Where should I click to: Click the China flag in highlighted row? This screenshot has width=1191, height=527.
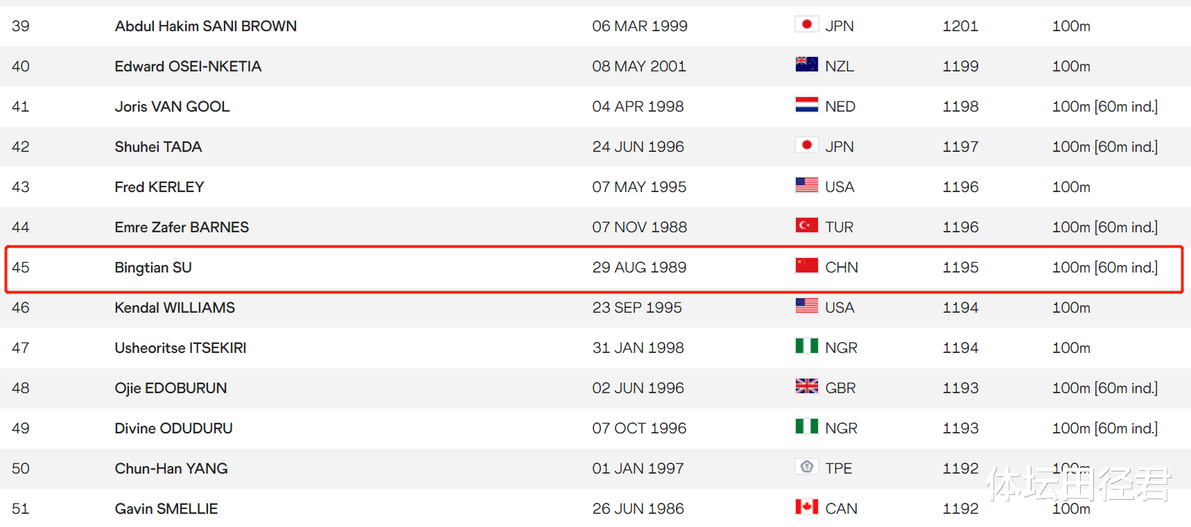(x=806, y=266)
